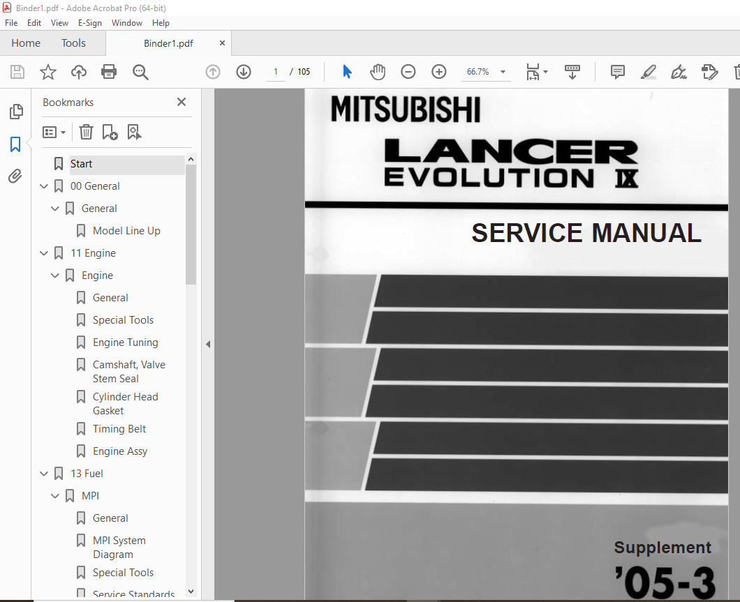Click the upload to cloud icon
The height and width of the screenshot is (602, 740).
79,72
